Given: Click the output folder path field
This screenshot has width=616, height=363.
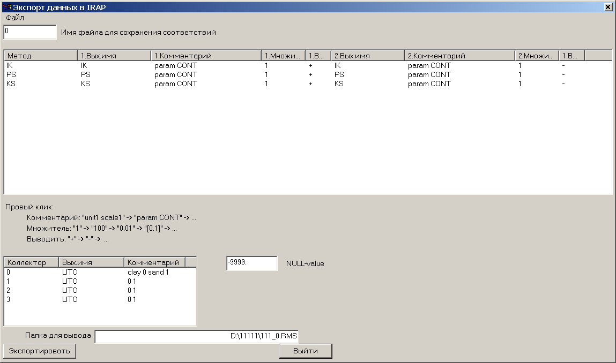Looking at the screenshot, I should click(x=197, y=336).
